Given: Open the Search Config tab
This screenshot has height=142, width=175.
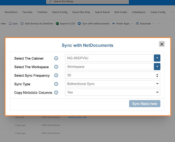Looking at the screenshot, I should pos(60,12).
